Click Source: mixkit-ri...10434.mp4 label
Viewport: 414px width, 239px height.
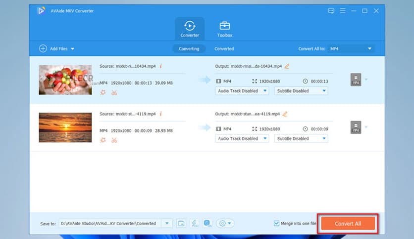(128, 66)
